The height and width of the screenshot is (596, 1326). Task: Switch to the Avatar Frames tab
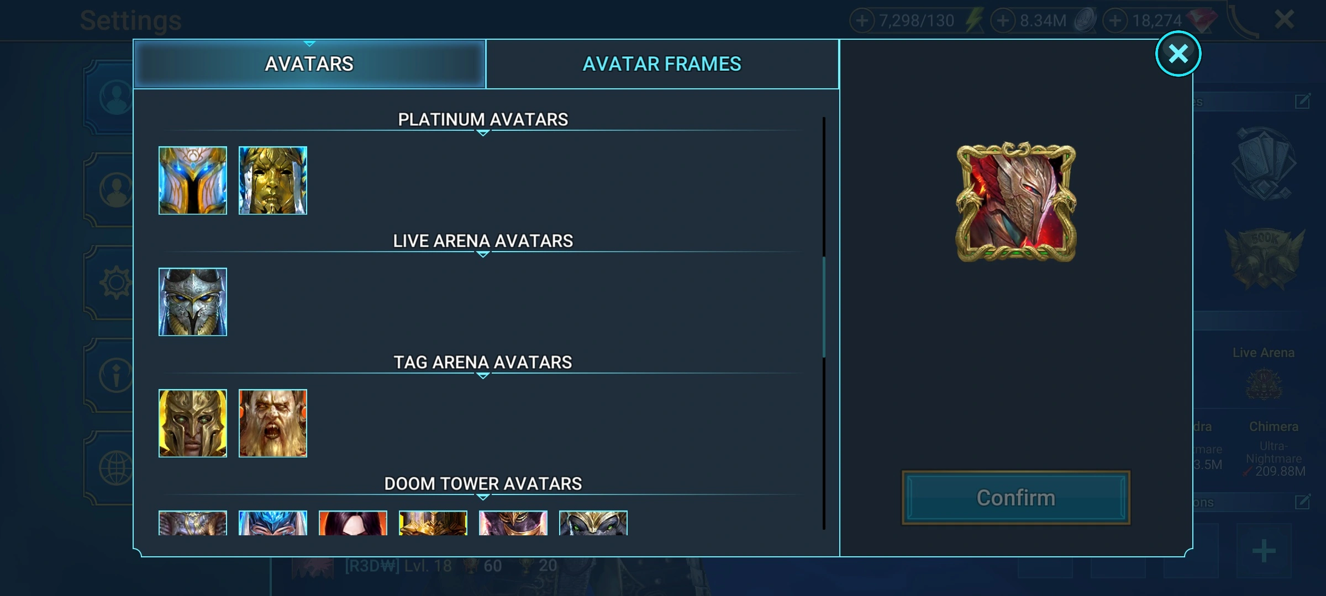(662, 64)
